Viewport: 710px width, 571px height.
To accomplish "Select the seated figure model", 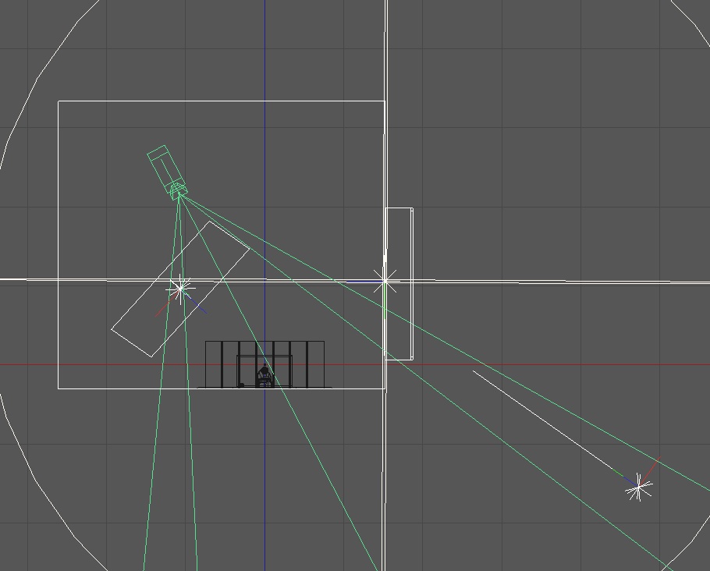I will tap(265, 375).
